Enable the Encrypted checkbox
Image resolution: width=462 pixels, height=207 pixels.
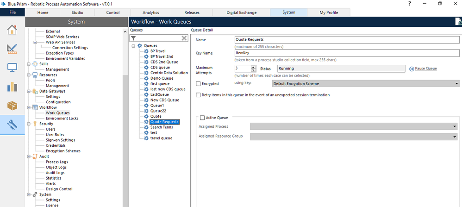pos(198,84)
